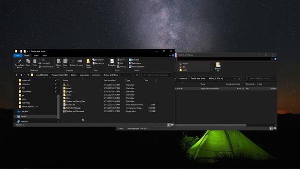
Task: Switch to the Share ribbon tab
Action: (x=36, y=55)
